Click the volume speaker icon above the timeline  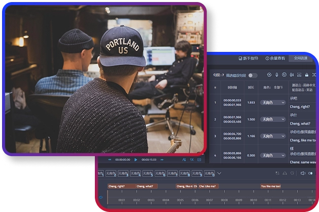click(303, 173)
